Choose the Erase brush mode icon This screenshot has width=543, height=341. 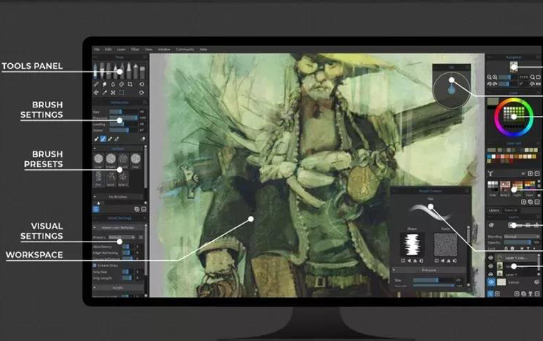pos(143,139)
